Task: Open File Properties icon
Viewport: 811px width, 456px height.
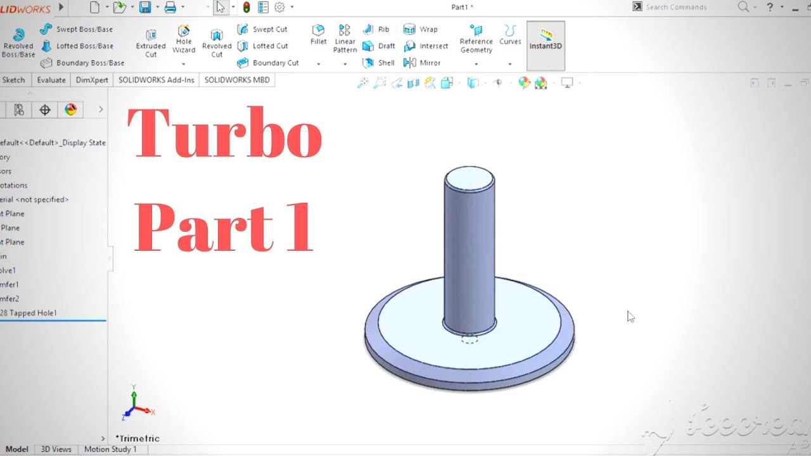Action: 263,8
